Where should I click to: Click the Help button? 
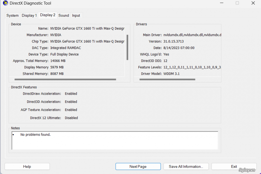(x=27, y=167)
